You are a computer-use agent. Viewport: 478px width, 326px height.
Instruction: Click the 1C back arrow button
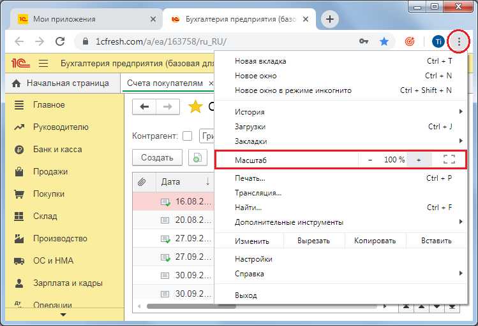point(144,107)
